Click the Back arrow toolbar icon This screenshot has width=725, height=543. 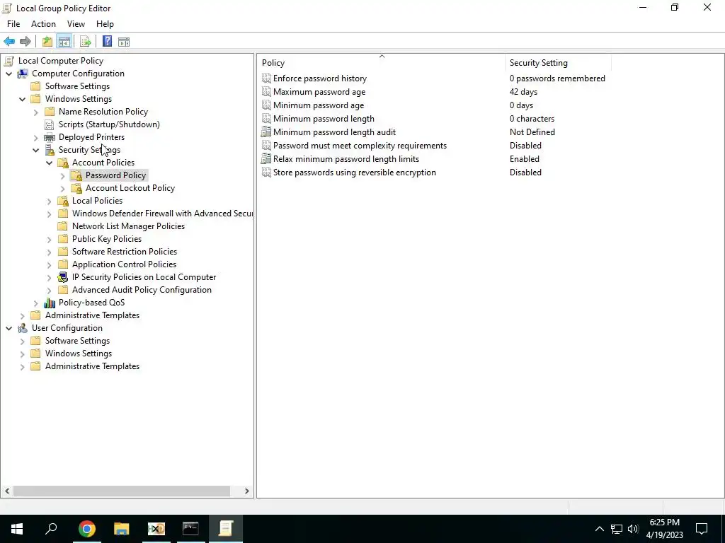point(9,42)
